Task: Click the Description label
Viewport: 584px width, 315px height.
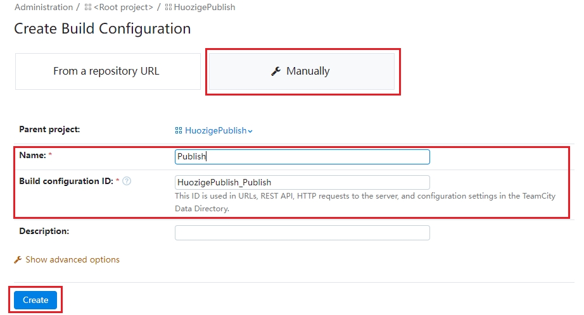Action: [44, 232]
